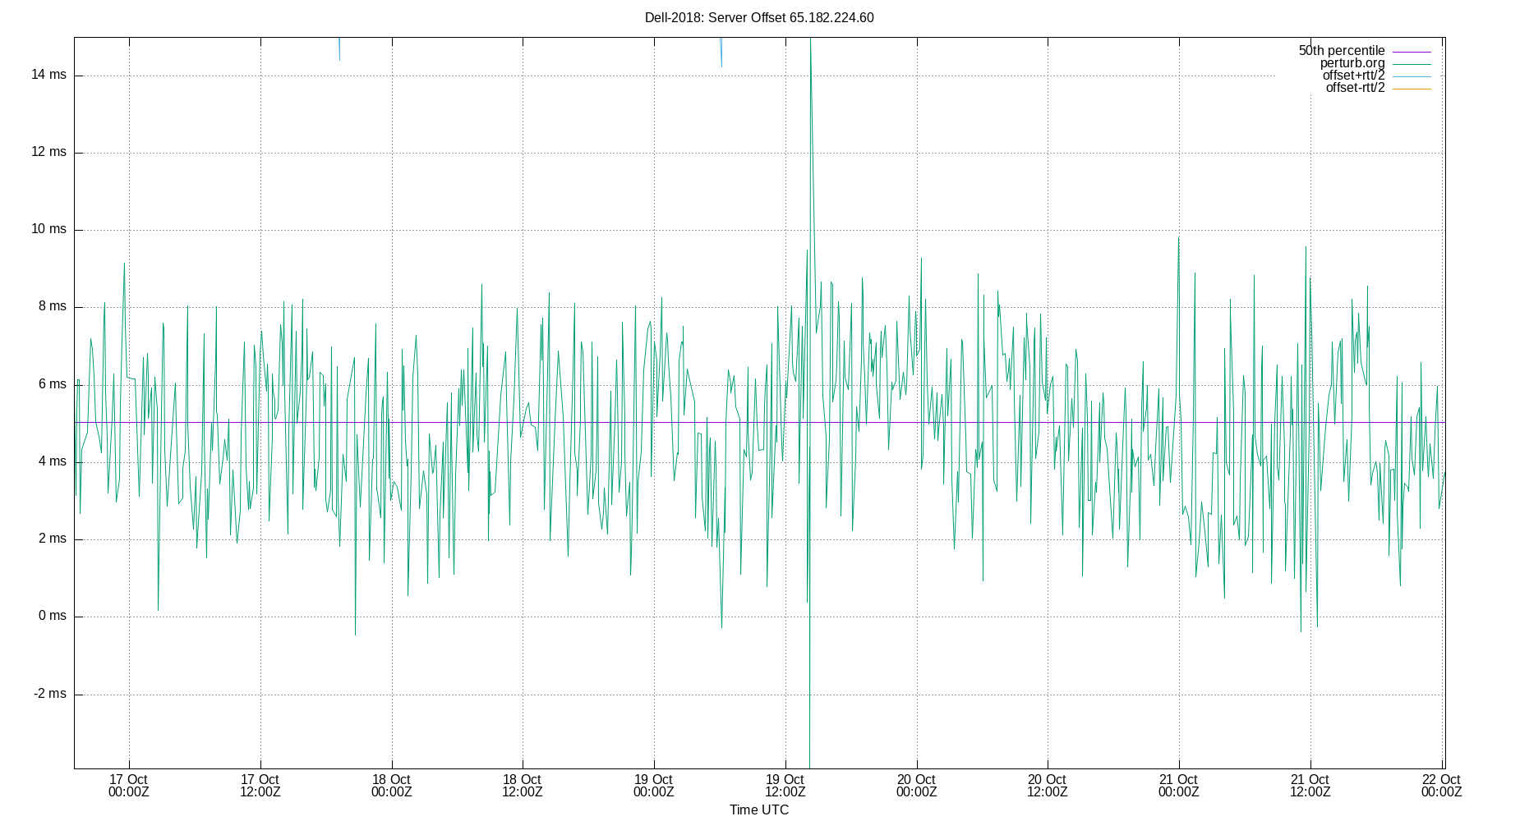Click the '-2 ms' y-axis label
This screenshot has width=1520, height=821.
tap(50, 694)
